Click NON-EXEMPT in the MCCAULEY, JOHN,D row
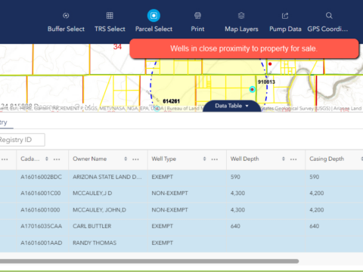This screenshot has height=272, width=363. click(x=169, y=210)
